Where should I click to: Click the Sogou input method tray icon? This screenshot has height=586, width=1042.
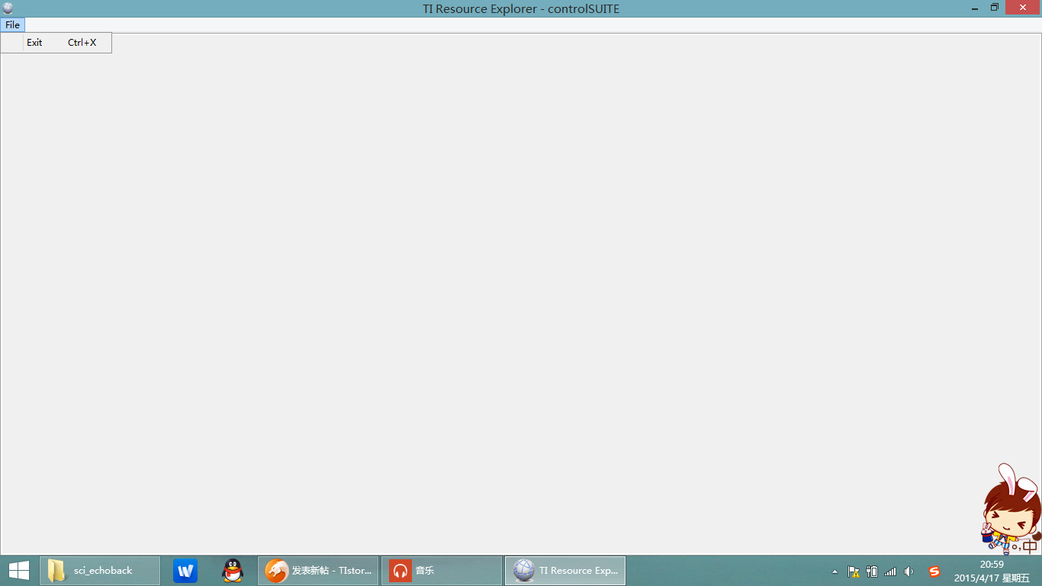(x=934, y=571)
